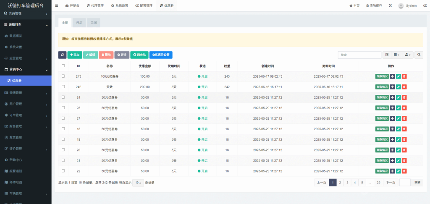Click the fullscreen icon in top bar
Viewport: 430px width, 204px height.
tap(390, 5)
